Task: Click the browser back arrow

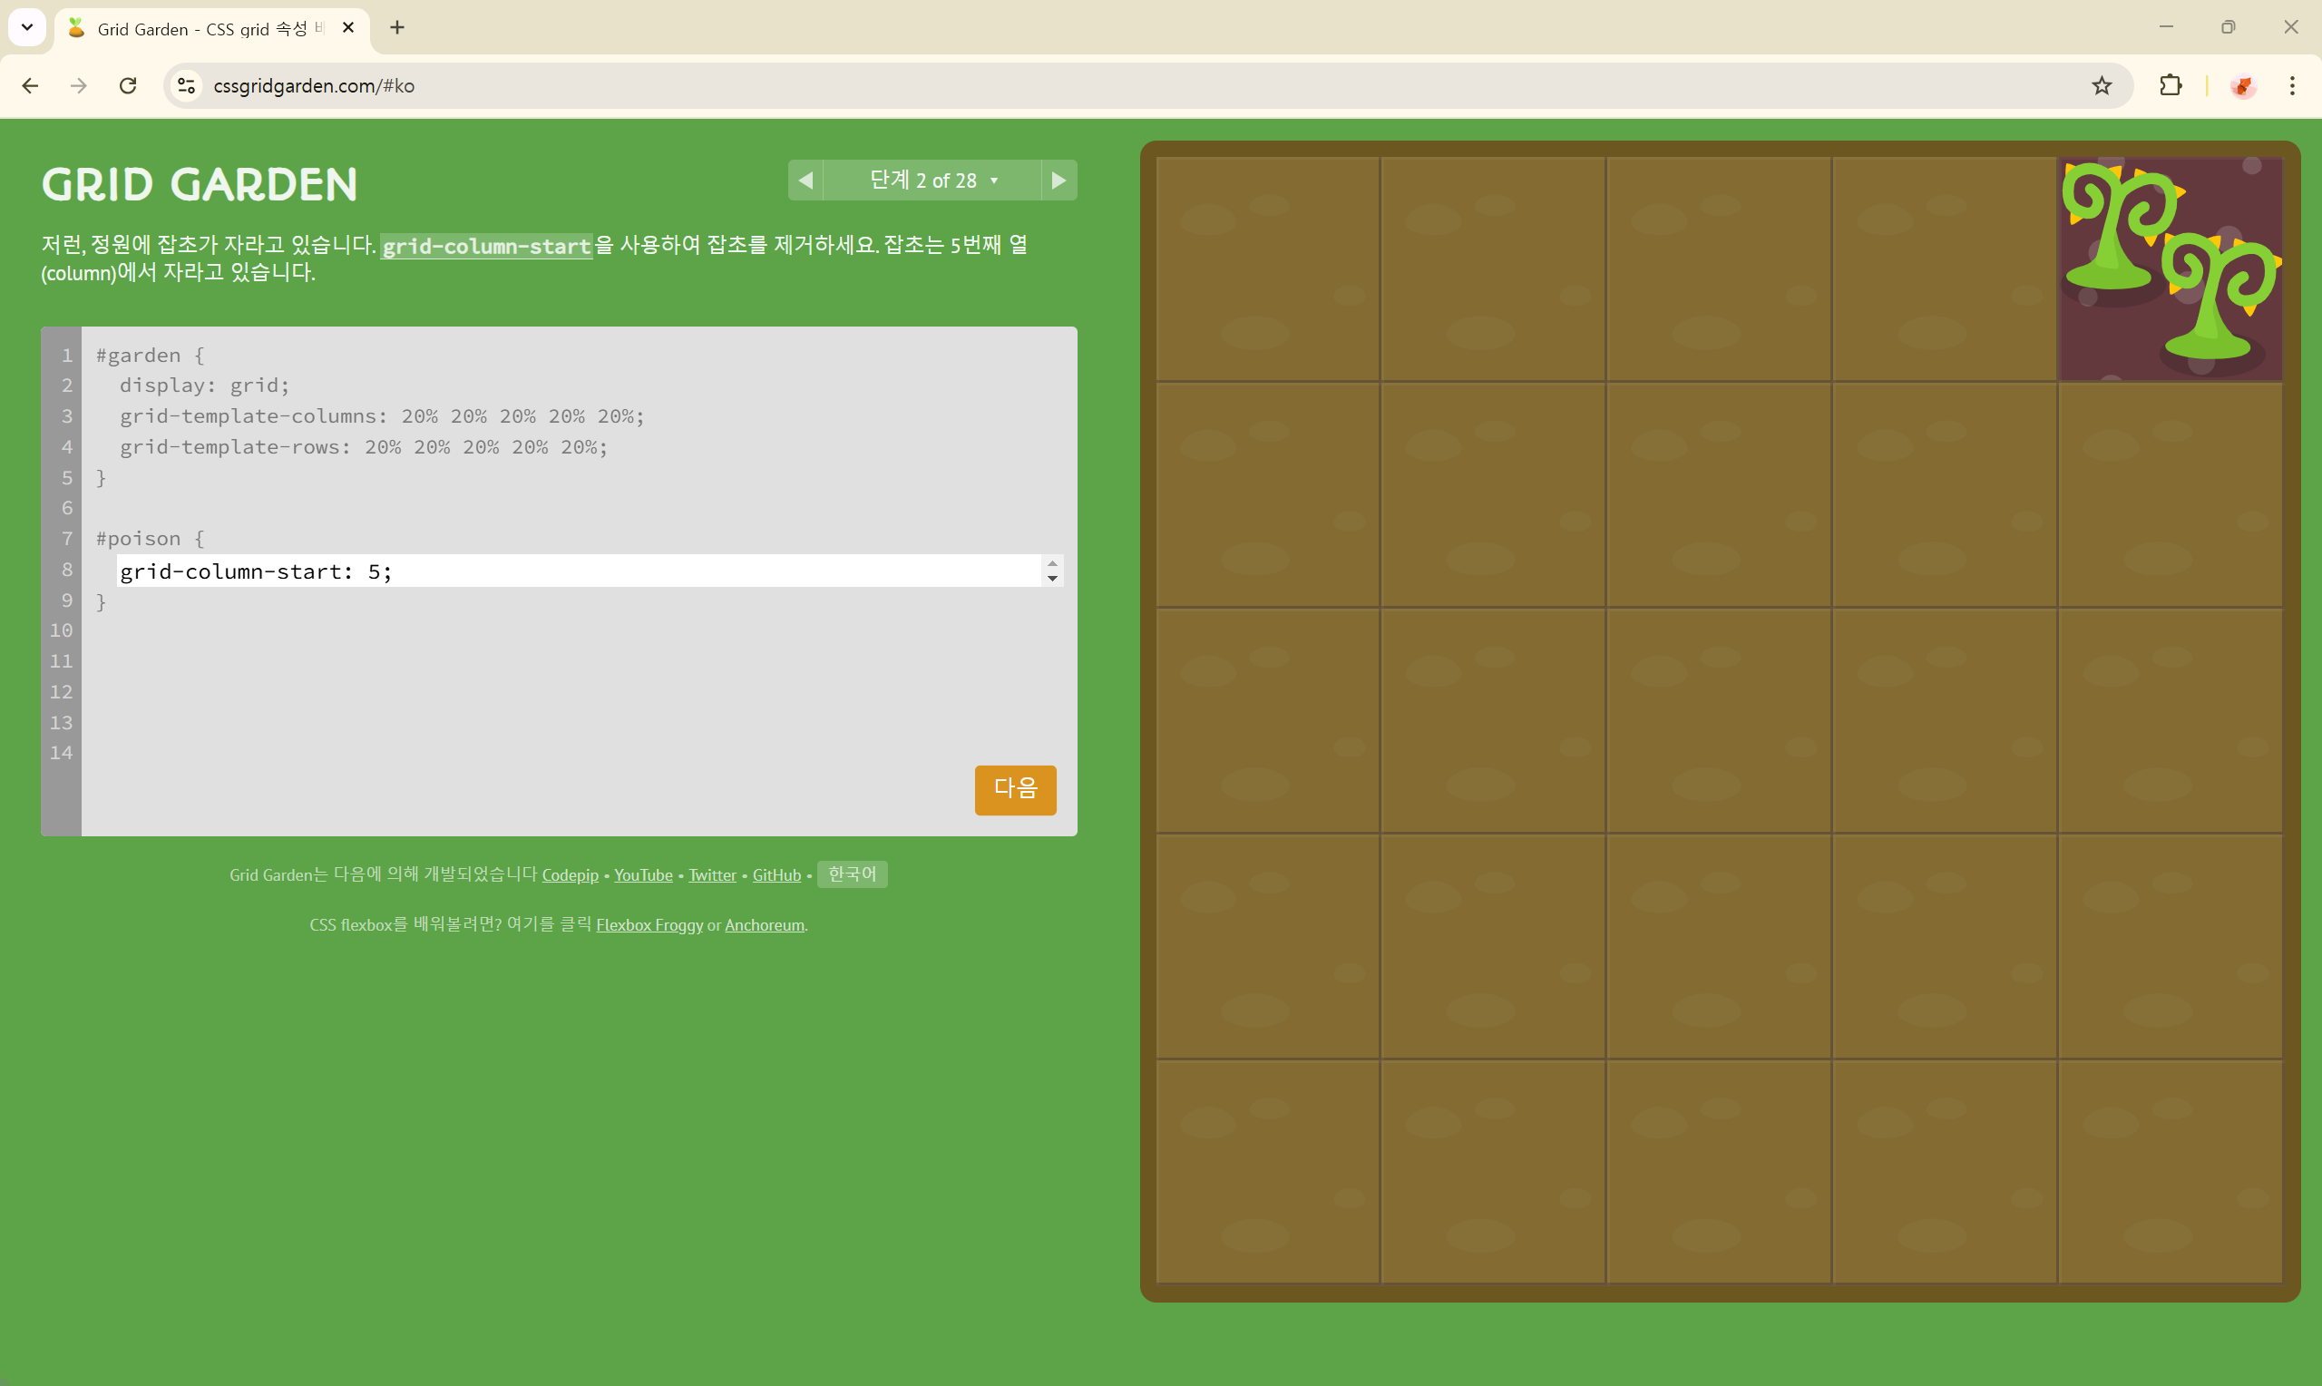Action: (x=30, y=86)
